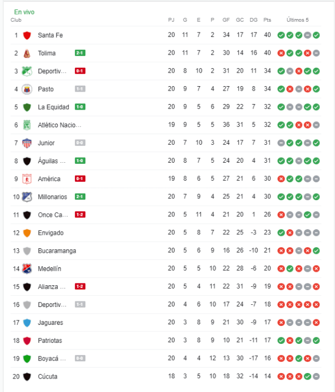335x392 pixels.
Task: Click the La Equidad shield icon
Action: [27, 107]
